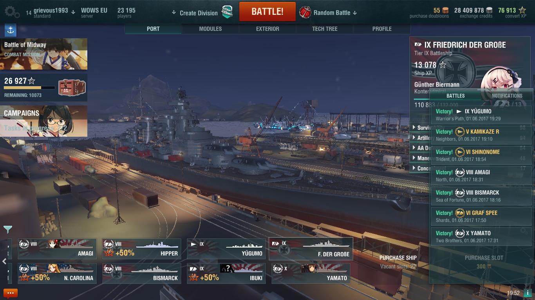The width and height of the screenshot is (535, 300).
Task: Open the grievous1993 account dropdown
Action: pos(73,12)
